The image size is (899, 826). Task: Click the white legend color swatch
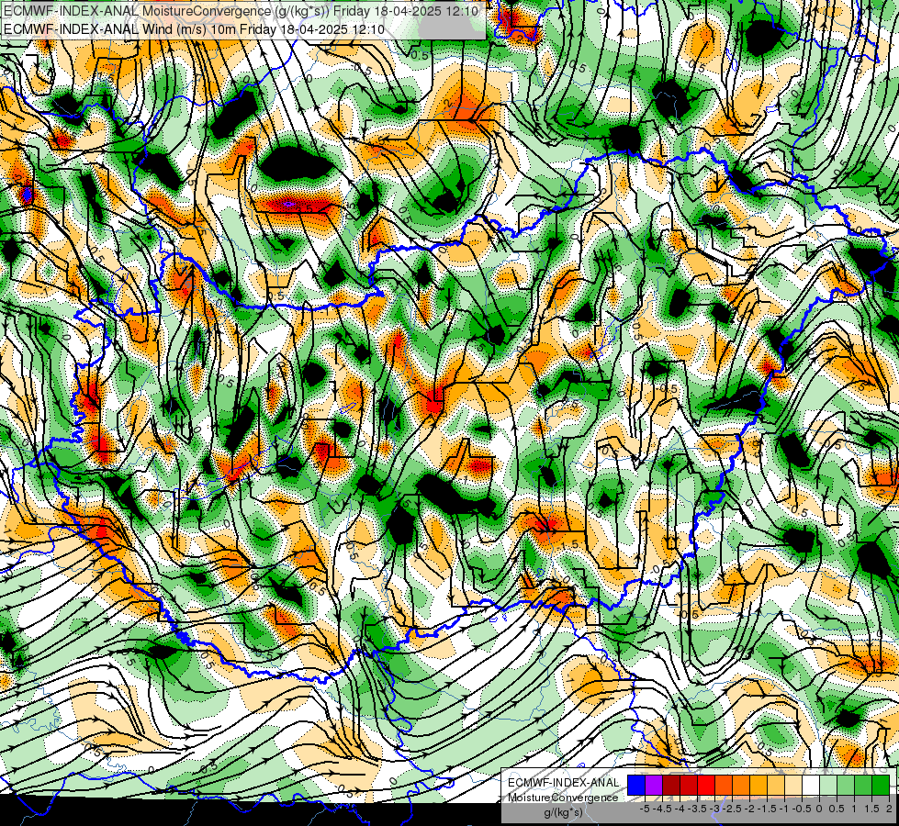point(811,785)
